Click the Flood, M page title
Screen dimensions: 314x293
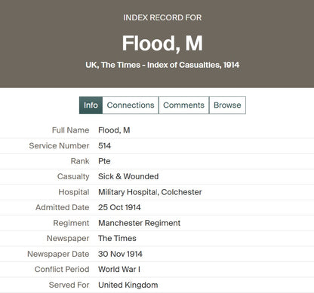[162, 43]
